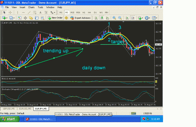Screen dimensions: 196x127
Task: Activate the Crosshair tool
Action: click(10, 12)
